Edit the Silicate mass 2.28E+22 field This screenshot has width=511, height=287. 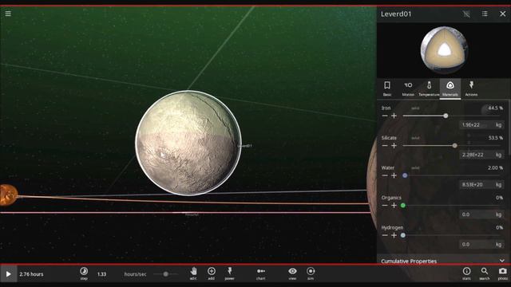(x=476, y=155)
